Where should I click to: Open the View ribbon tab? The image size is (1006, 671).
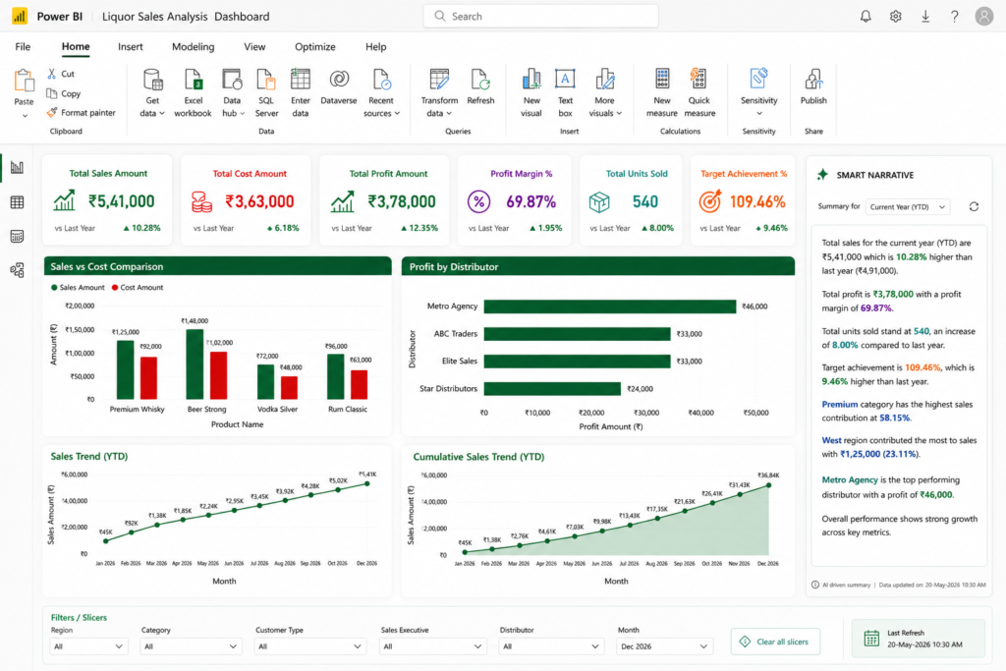pos(254,47)
